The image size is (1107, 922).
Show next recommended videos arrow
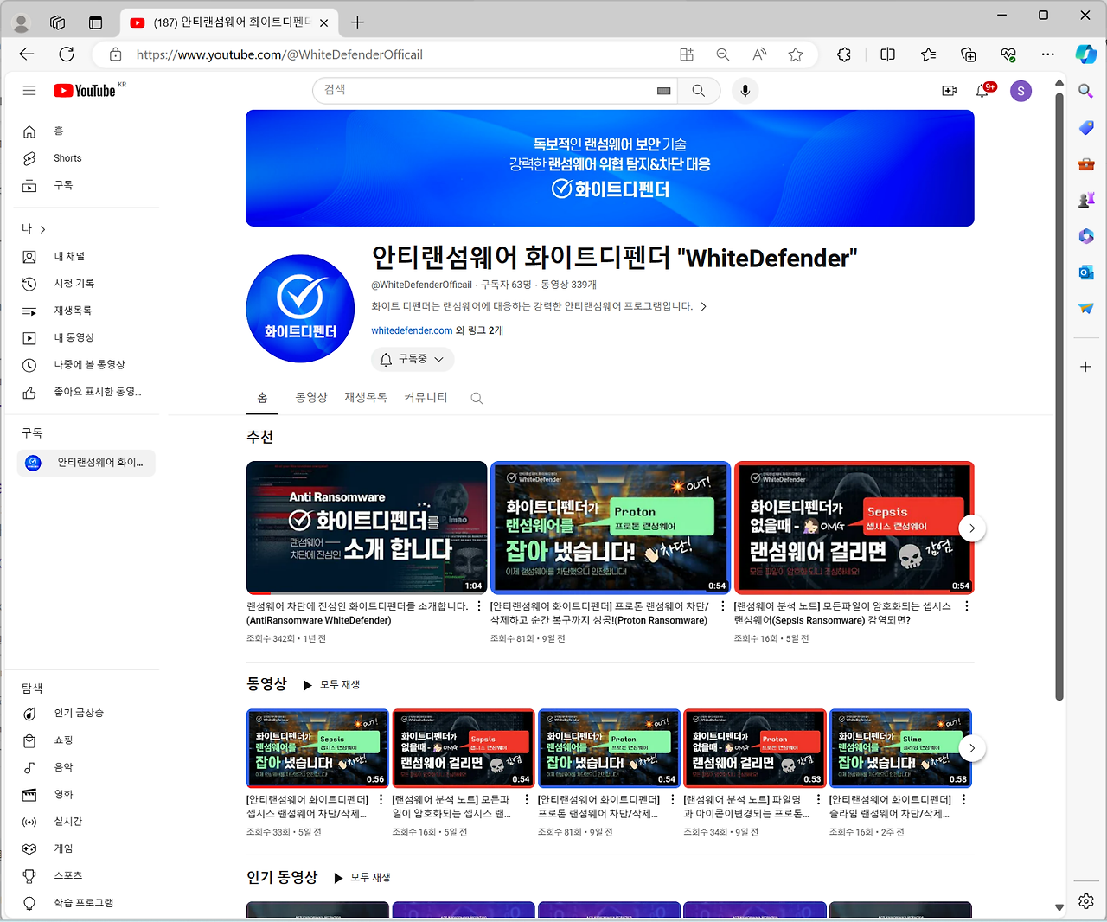pos(972,528)
